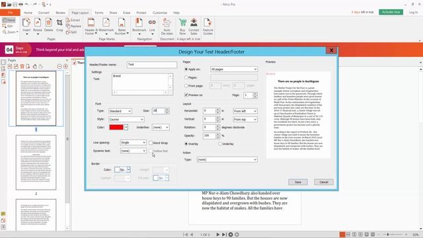Select the From page radio button
423x238 pixels.
pyautogui.click(x=186, y=86)
